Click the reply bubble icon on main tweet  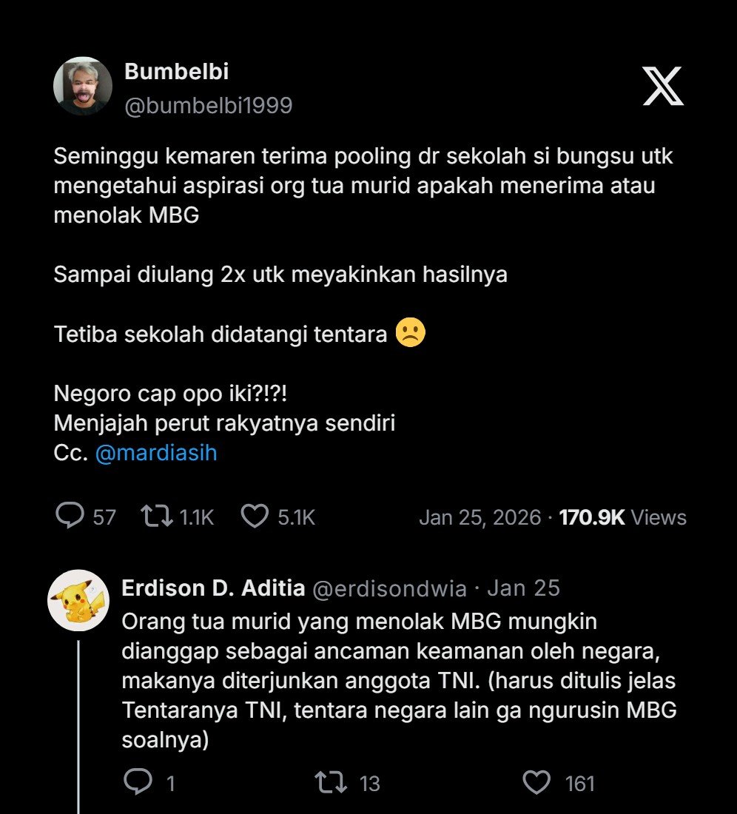(x=70, y=516)
